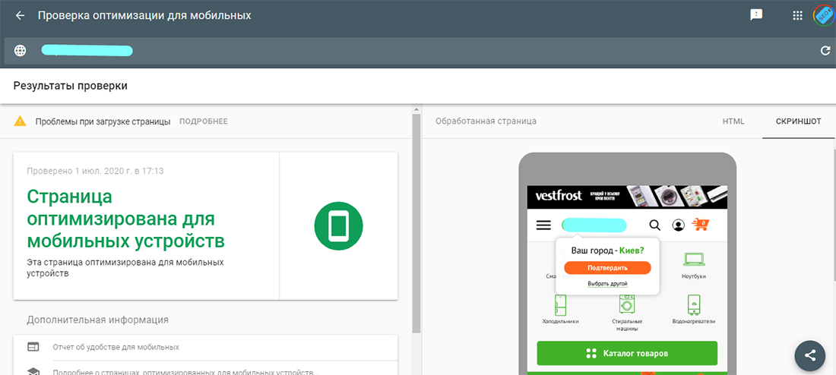Go back with the arrow icon
The image size is (836, 375).
point(21,15)
